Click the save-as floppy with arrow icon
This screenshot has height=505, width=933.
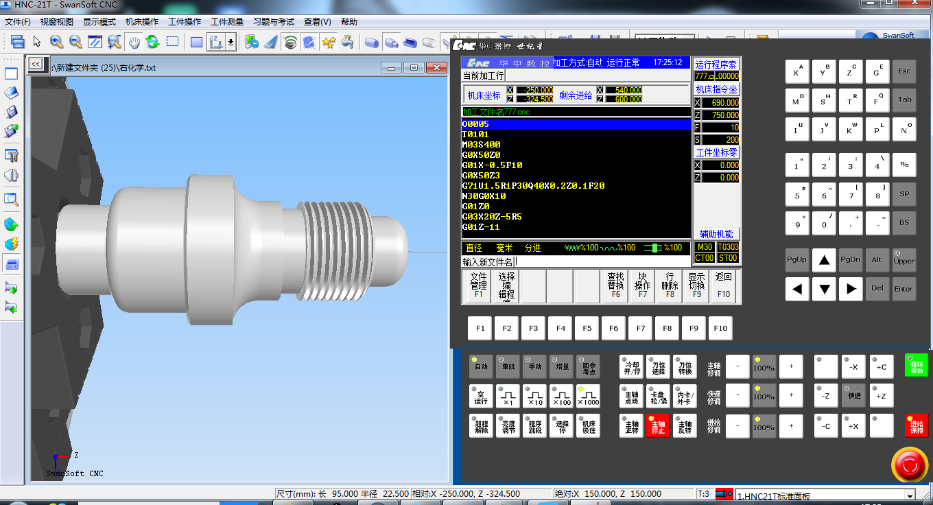tap(11, 130)
